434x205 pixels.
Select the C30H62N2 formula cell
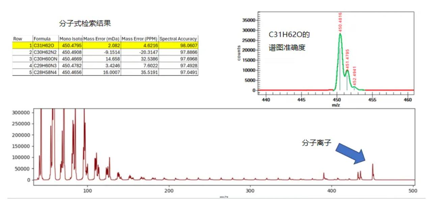click(46, 52)
